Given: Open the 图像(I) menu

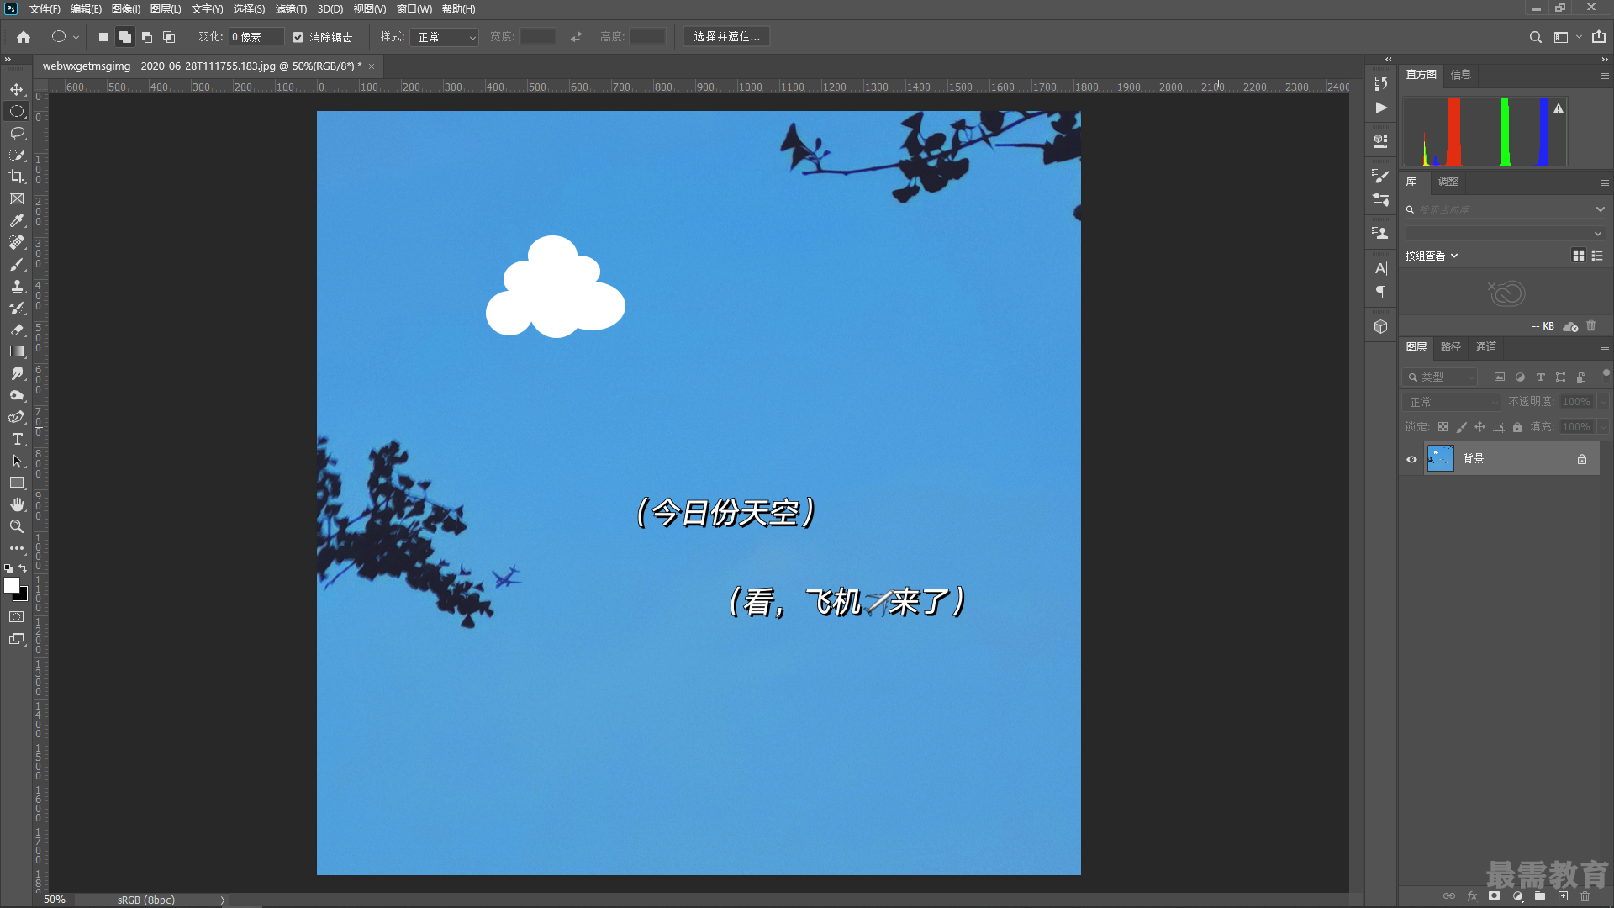Looking at the screenshot, I should 126,9.
